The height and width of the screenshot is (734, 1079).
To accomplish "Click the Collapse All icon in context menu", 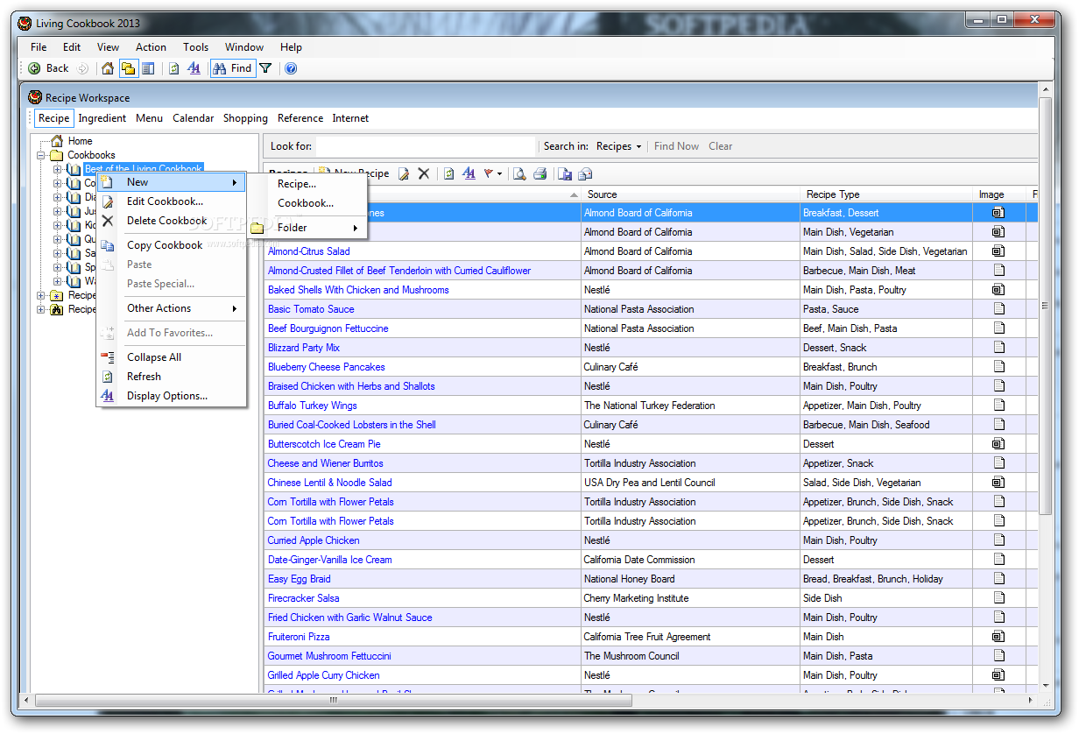I will (x=107, y=357).
